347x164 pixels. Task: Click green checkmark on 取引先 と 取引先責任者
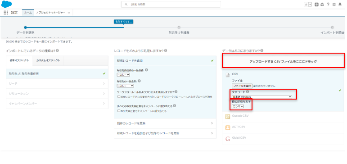click(x=104, y=73)
